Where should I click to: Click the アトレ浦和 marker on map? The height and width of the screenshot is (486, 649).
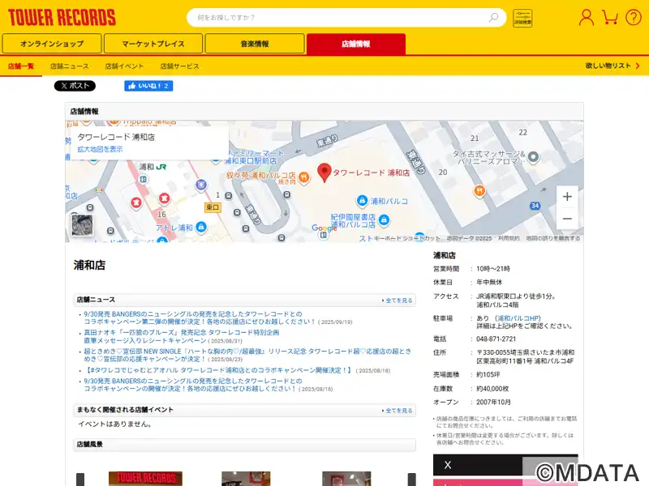(201, 227)
